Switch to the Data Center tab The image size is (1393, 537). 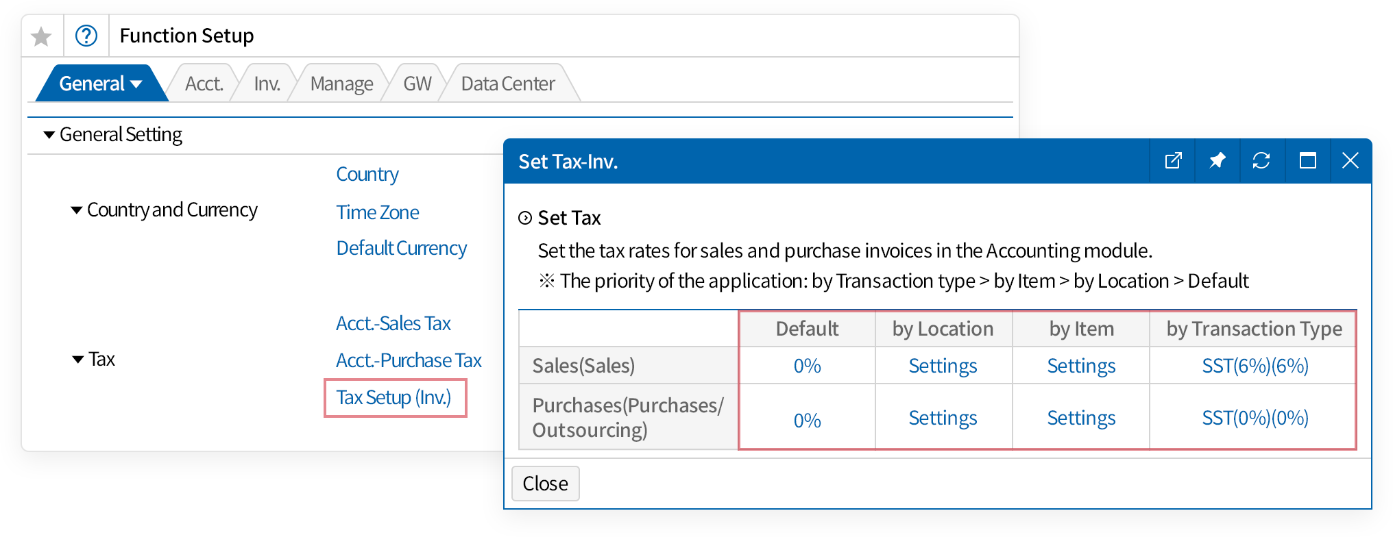(x=507, y=84)
